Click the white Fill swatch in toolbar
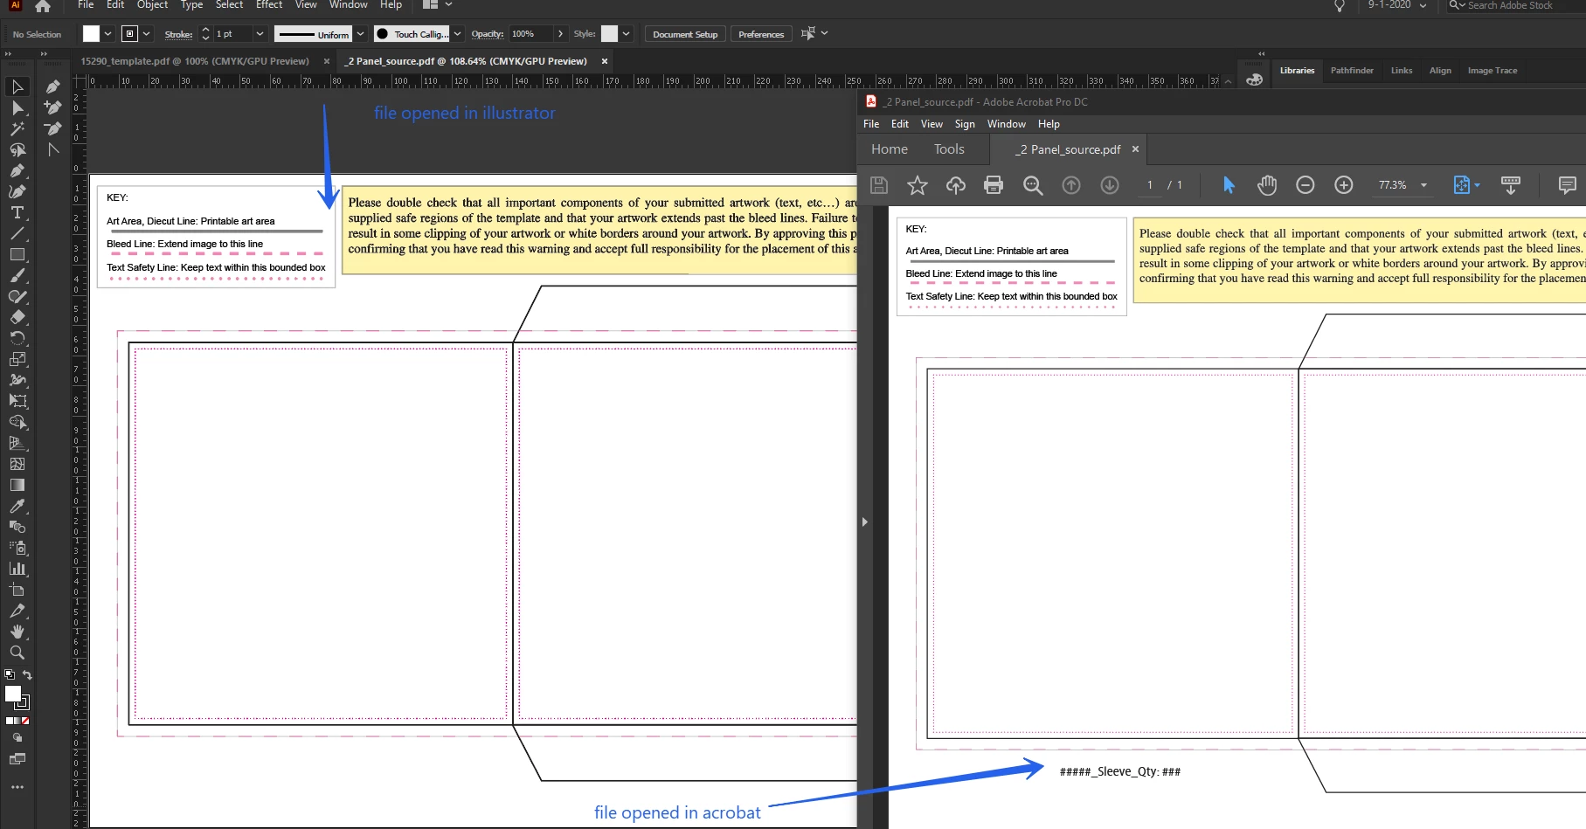 click(x=13, y=694)
